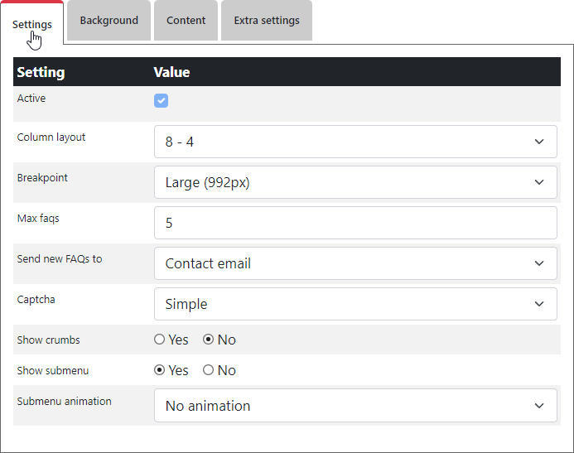Switch to the Content tab
Screen dimensions: 574x453
(186, 21)
